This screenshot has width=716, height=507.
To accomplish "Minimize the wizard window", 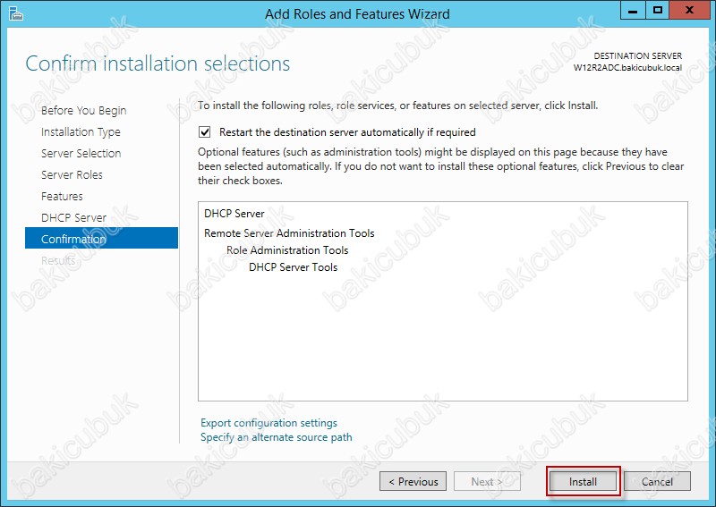I will pyautogui.click(x=633, y=11).
